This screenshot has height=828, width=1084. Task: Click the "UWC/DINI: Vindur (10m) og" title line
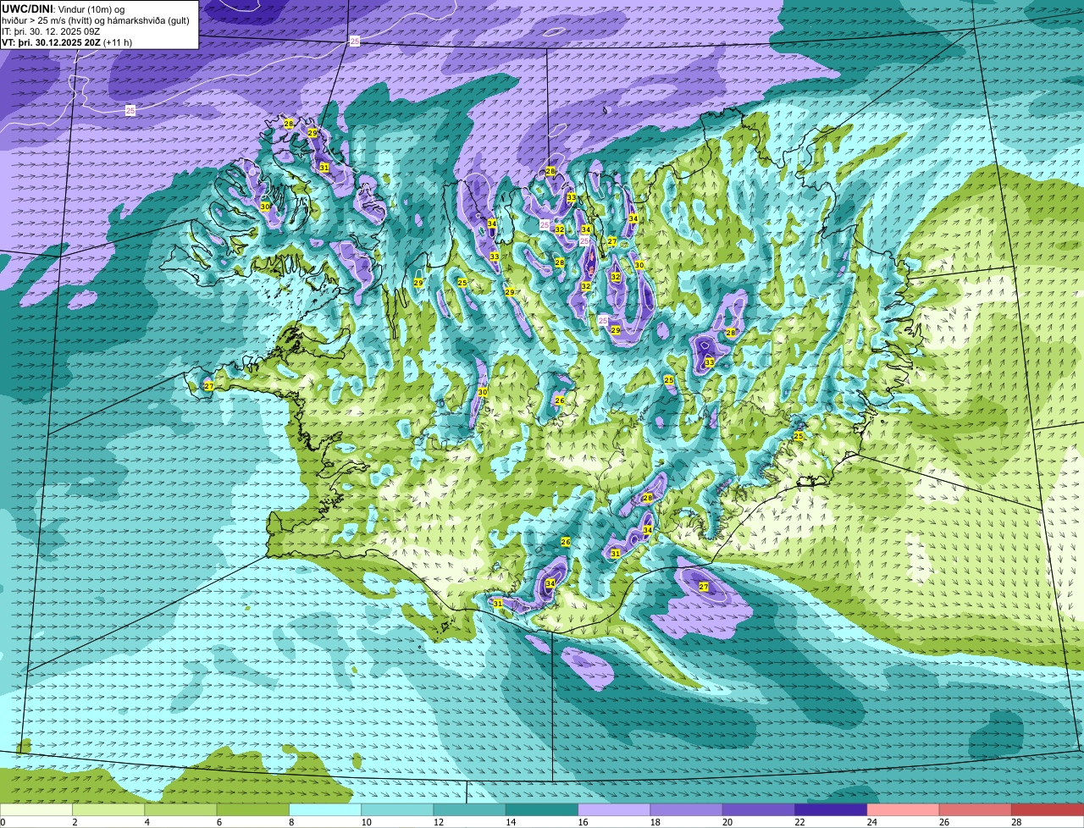pyautogui.click(x=63, y=9)
